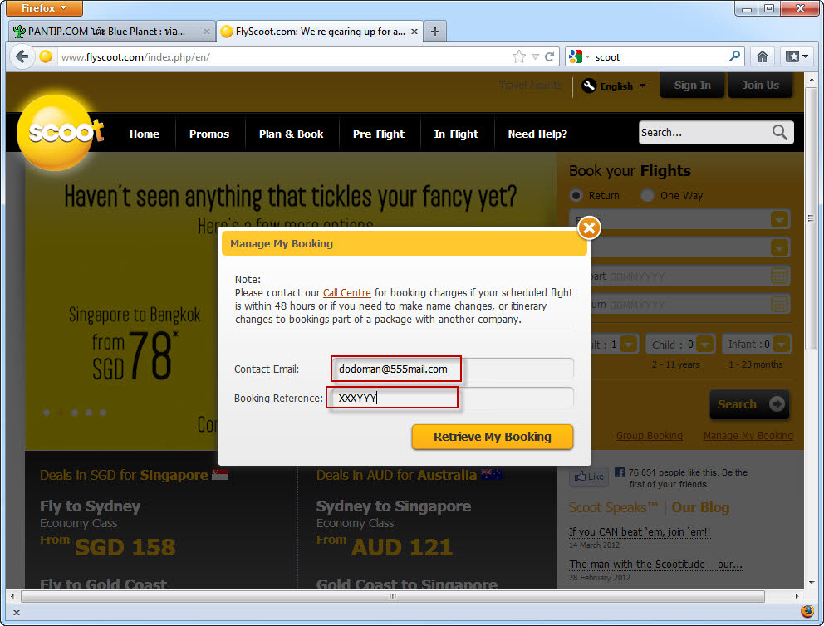Select the second carousel dot
This screenshot has height=626, width=824.
pos(61,413)
